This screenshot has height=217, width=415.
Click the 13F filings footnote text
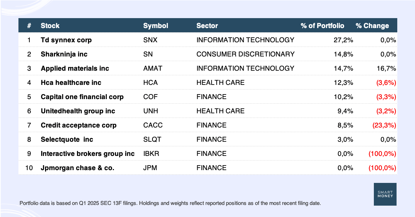click(170, 203)
